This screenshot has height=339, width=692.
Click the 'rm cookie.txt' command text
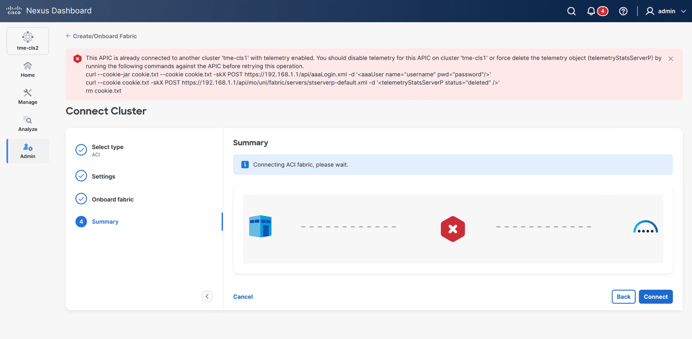104,91
